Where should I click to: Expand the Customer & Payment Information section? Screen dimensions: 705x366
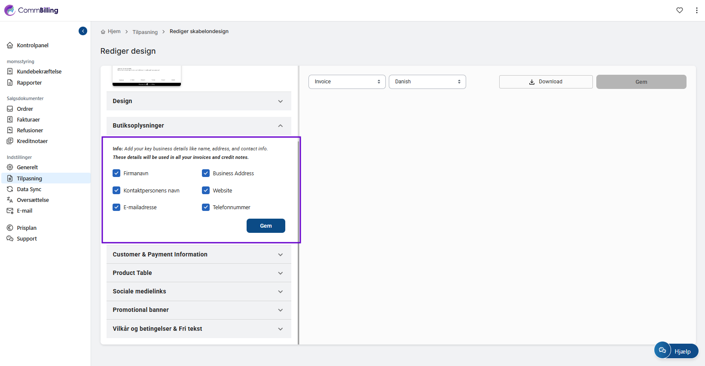pyautogui.click(x=198, y=254)
